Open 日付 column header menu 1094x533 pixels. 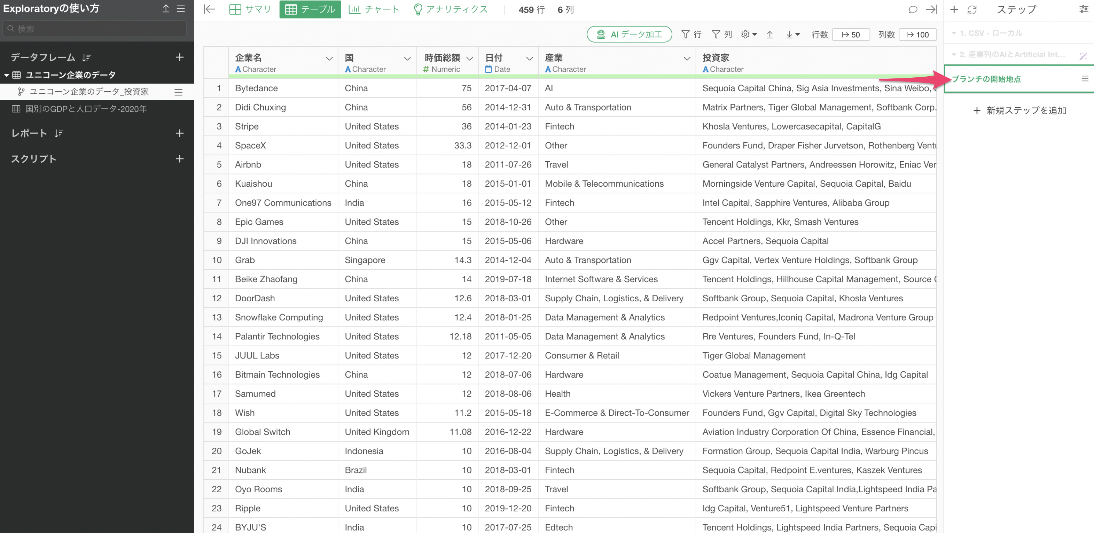tap(530, 59)
